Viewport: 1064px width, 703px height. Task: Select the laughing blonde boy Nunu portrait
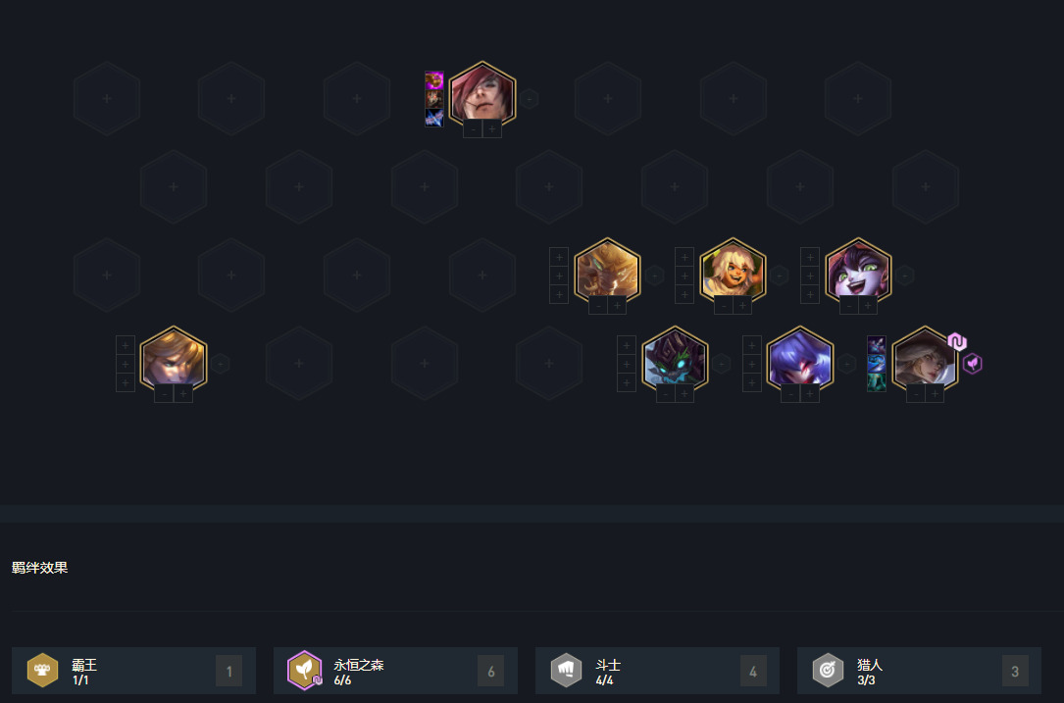733,272
